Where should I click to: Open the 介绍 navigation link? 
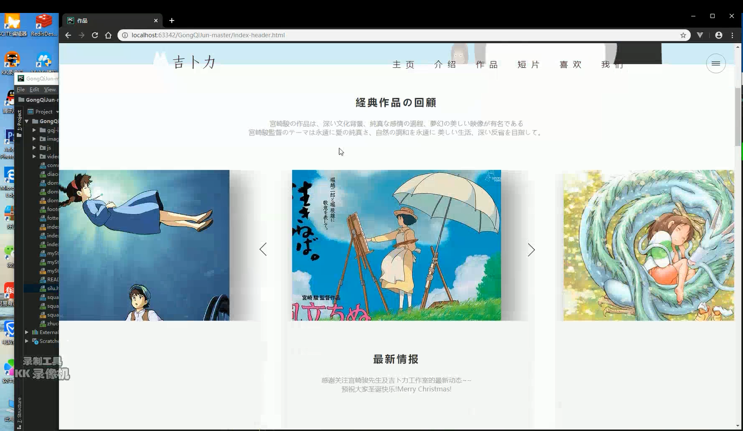(445, 65)
